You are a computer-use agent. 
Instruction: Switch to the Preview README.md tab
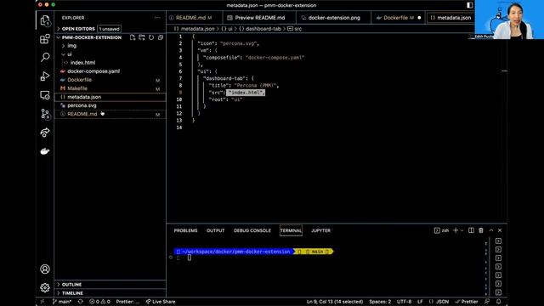coord(259,18)
